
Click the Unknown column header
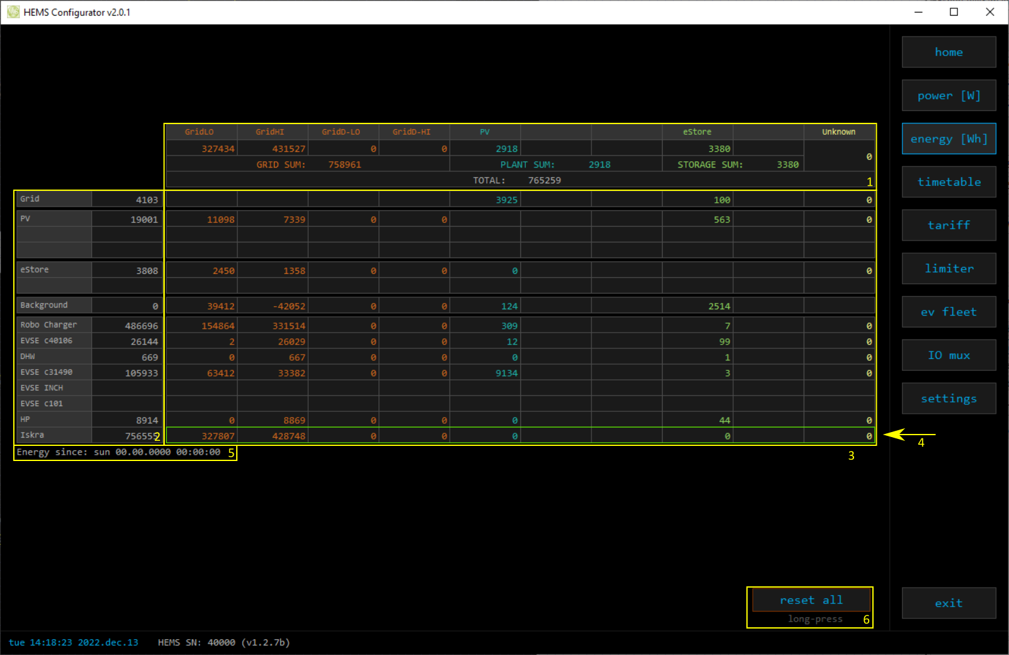[x=838, y=132]
